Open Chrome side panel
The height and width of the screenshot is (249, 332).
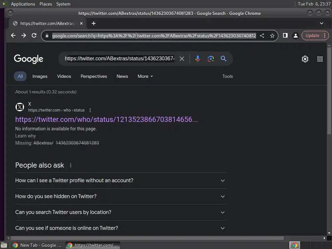click(x=285, y=36)
